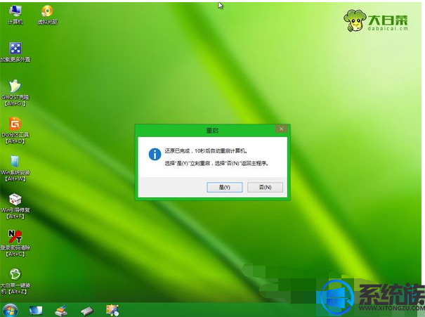
Task: Click the memory chip icon in taskbar
Action: 86,311
